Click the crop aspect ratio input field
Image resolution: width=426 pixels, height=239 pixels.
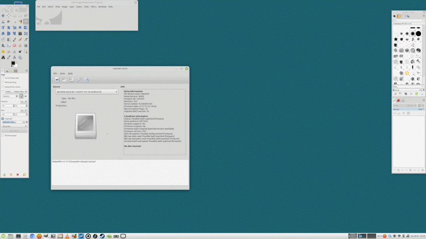pos(10,96)
